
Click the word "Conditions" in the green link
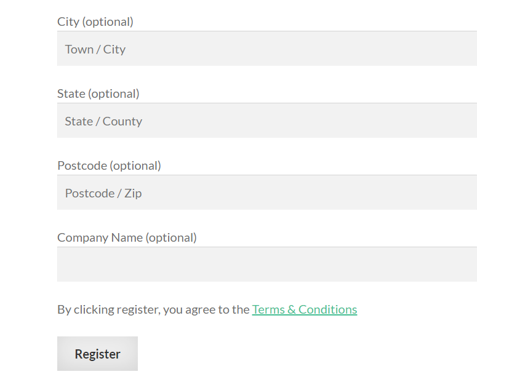click(x=327, y=309)
